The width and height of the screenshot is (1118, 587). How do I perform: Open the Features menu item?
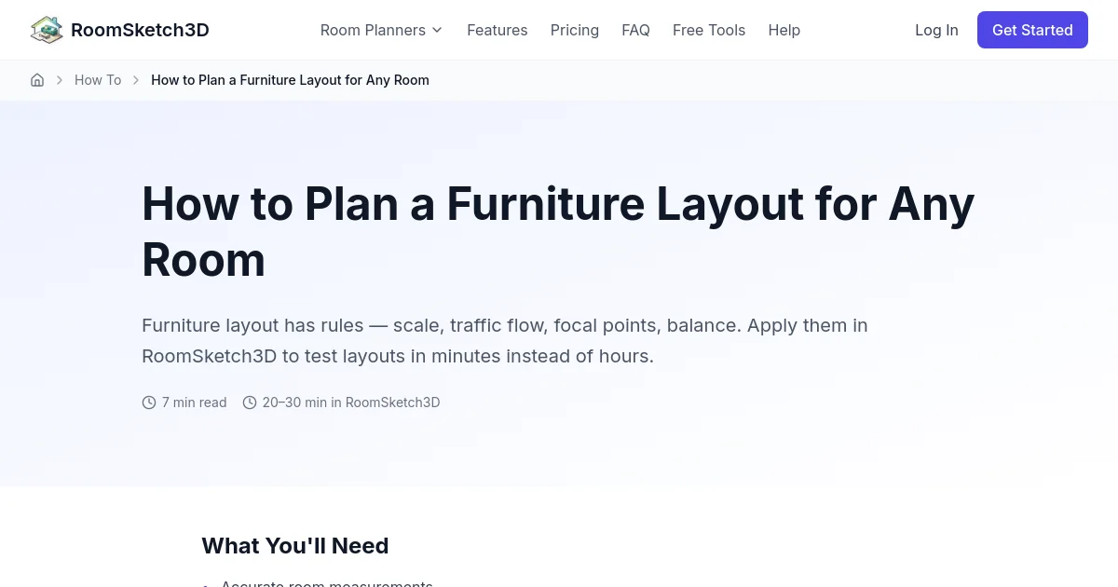point(497,30)
